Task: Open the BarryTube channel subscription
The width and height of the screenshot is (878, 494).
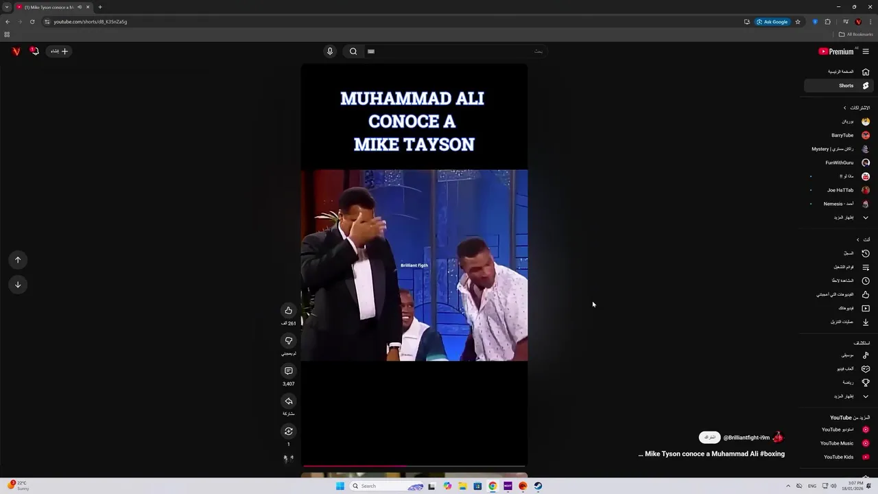Action: (x=838, y=135)
